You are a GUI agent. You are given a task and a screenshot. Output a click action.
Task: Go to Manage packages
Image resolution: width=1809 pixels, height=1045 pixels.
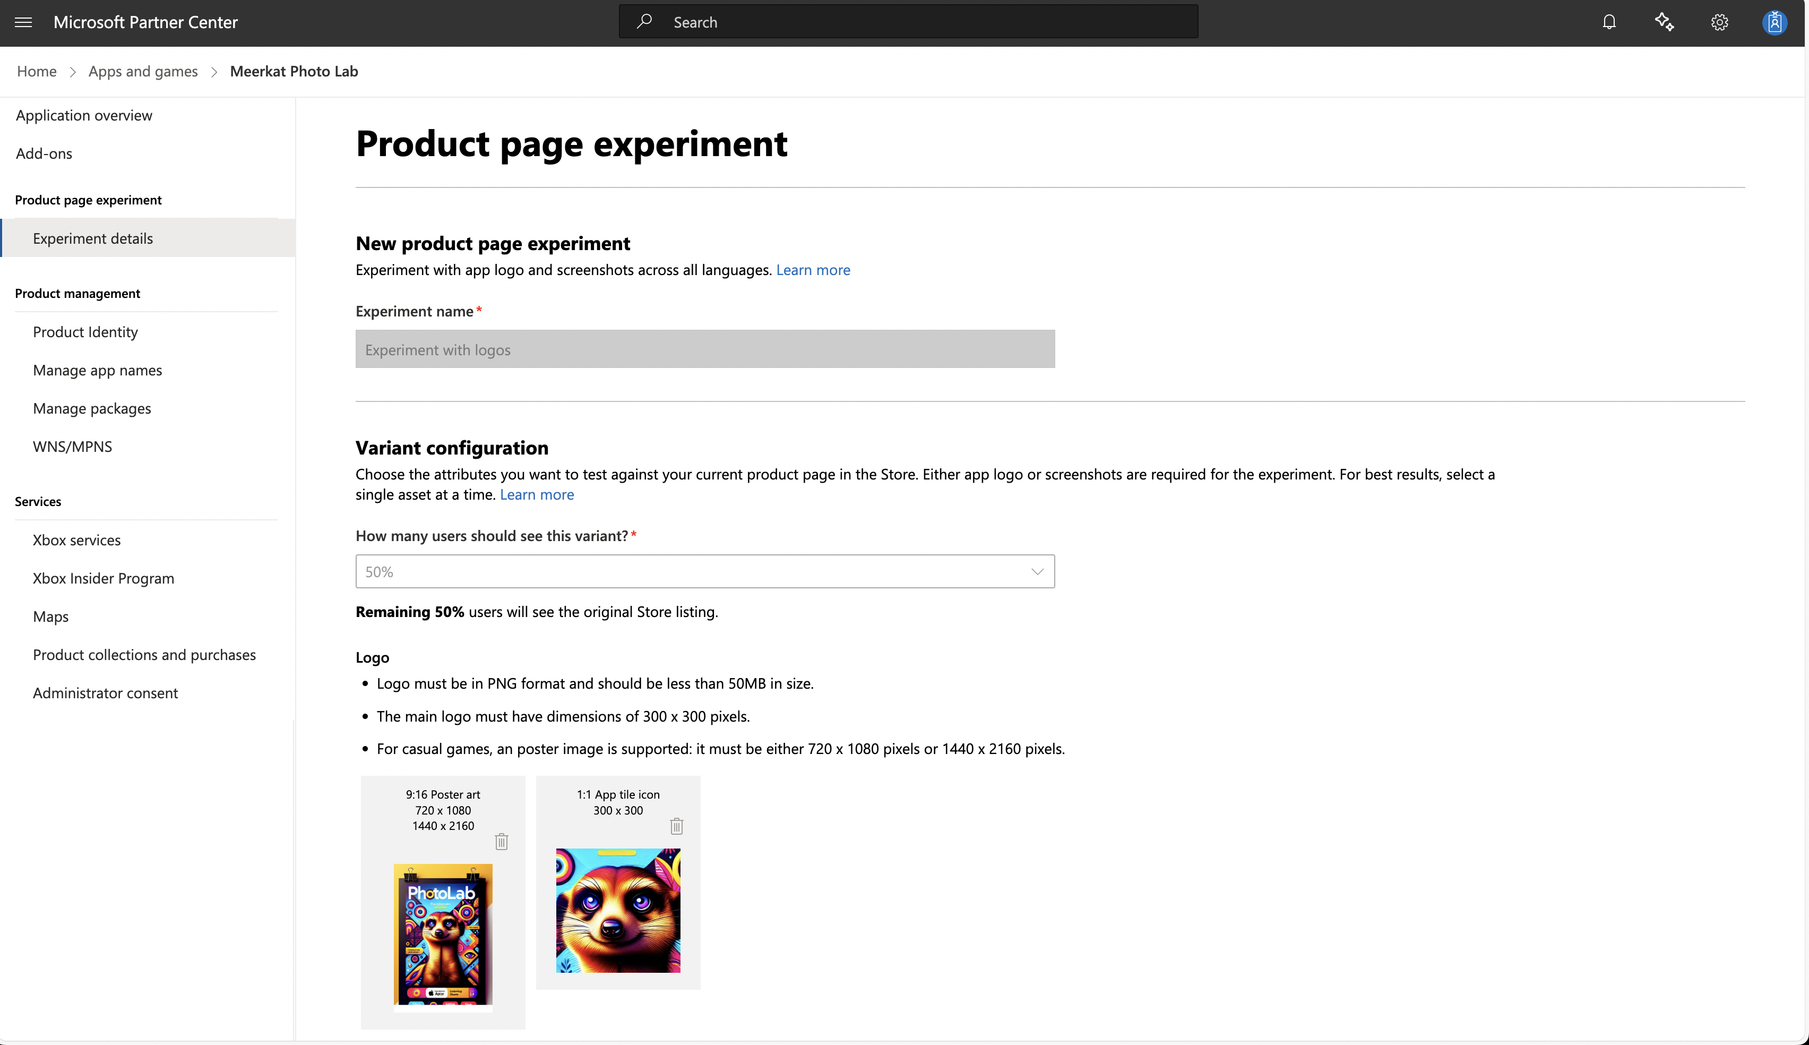point(92,408)
